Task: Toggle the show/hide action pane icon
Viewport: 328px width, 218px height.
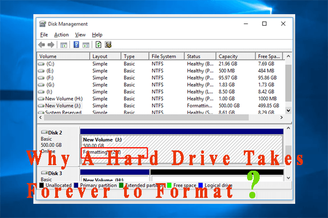Action: click(86, 45)
